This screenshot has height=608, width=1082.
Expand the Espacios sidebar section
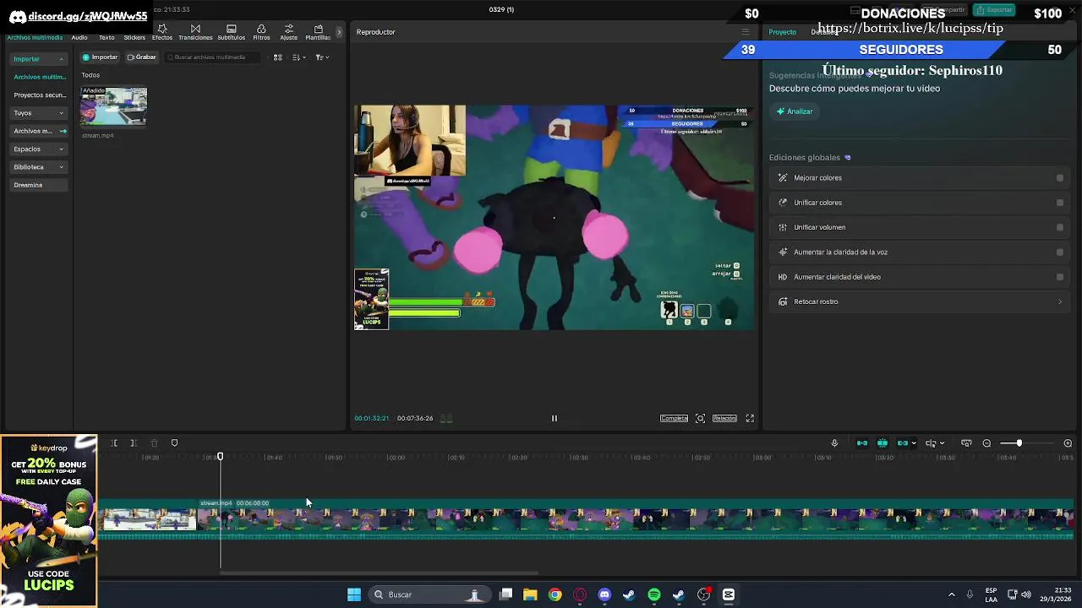(61, 149)
